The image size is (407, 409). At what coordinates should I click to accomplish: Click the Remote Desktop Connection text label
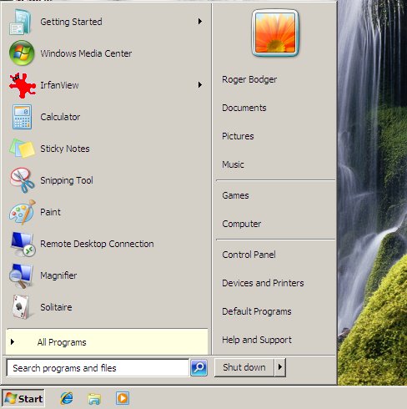pyautogui.click(x=97, y=244)
